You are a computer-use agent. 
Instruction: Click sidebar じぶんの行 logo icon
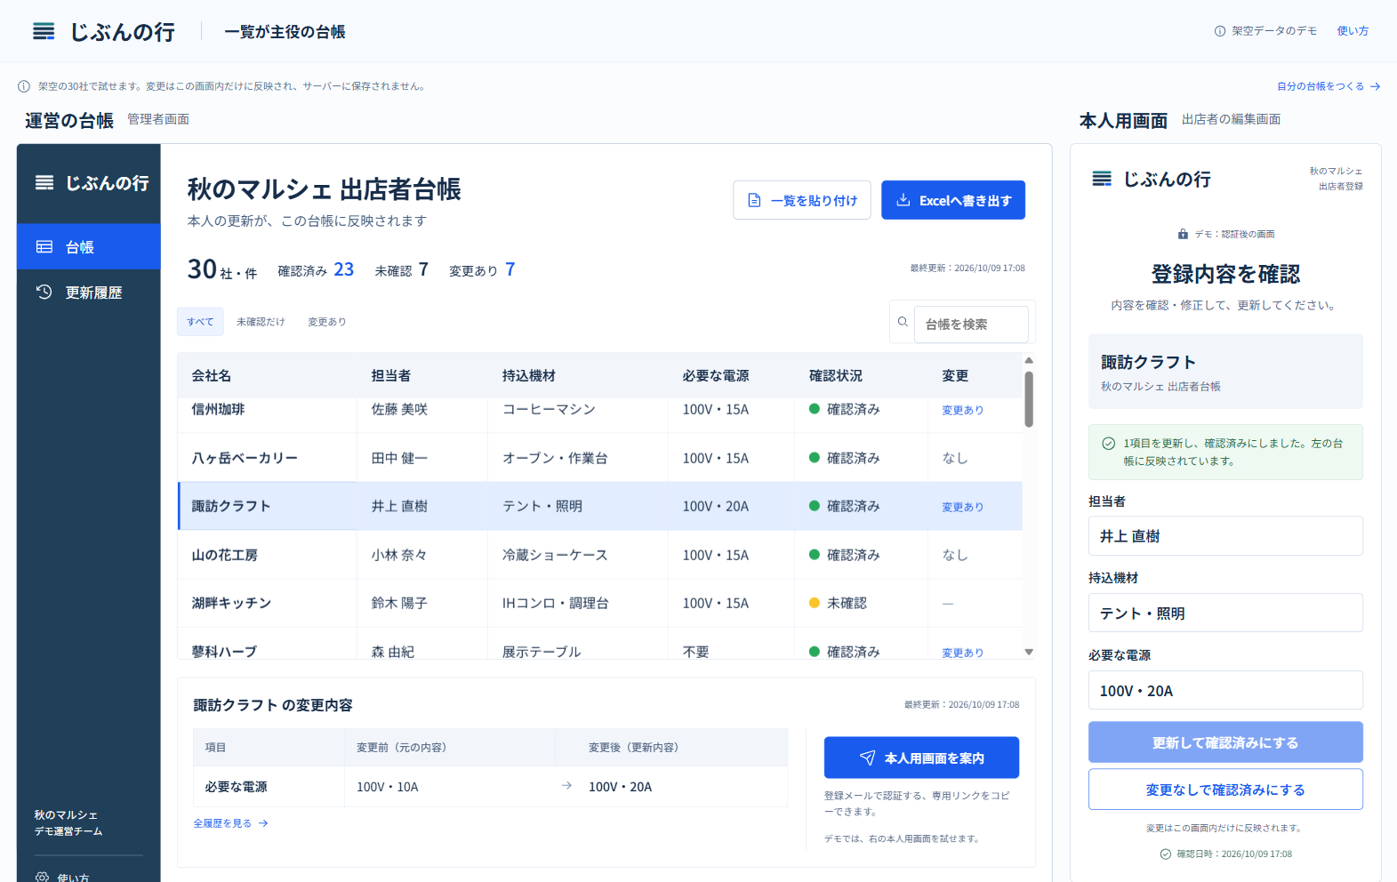coord(44,182)
